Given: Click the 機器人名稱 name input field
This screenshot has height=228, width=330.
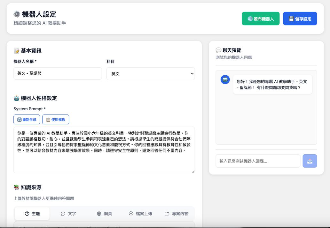Looking at the screenshot, I should pos(58,74).
